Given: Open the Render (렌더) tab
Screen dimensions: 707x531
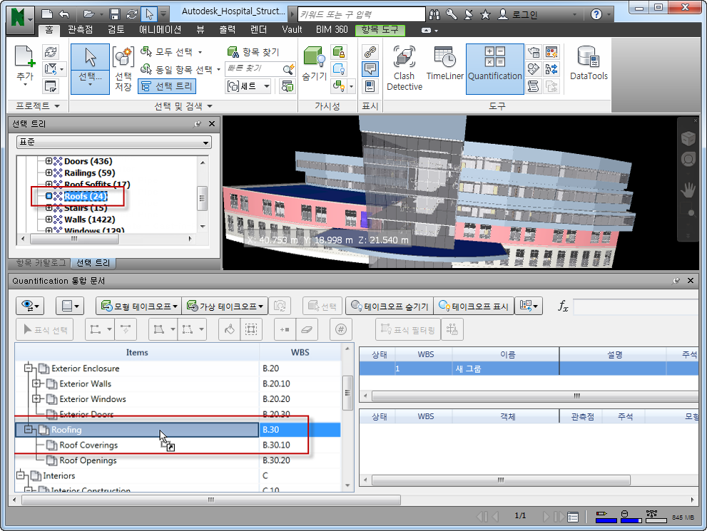Looking at the screenshot, I should tap(259, 30).
